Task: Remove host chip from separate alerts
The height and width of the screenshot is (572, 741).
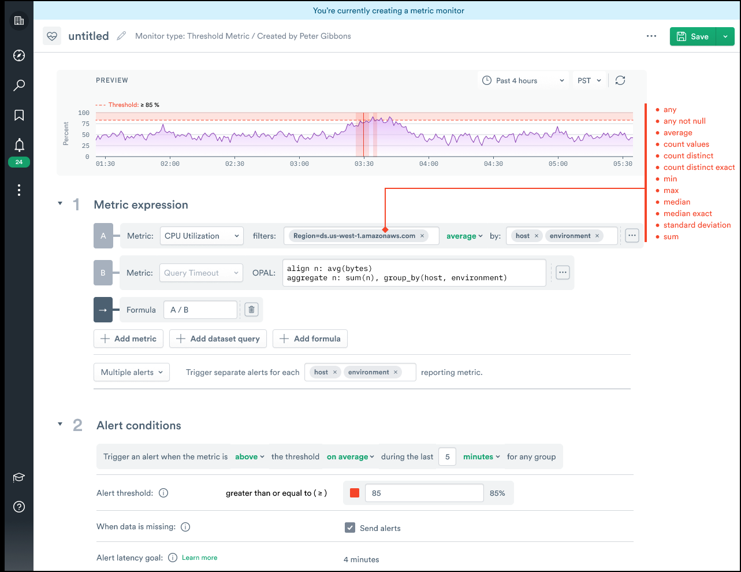Action: pos(335,372)
